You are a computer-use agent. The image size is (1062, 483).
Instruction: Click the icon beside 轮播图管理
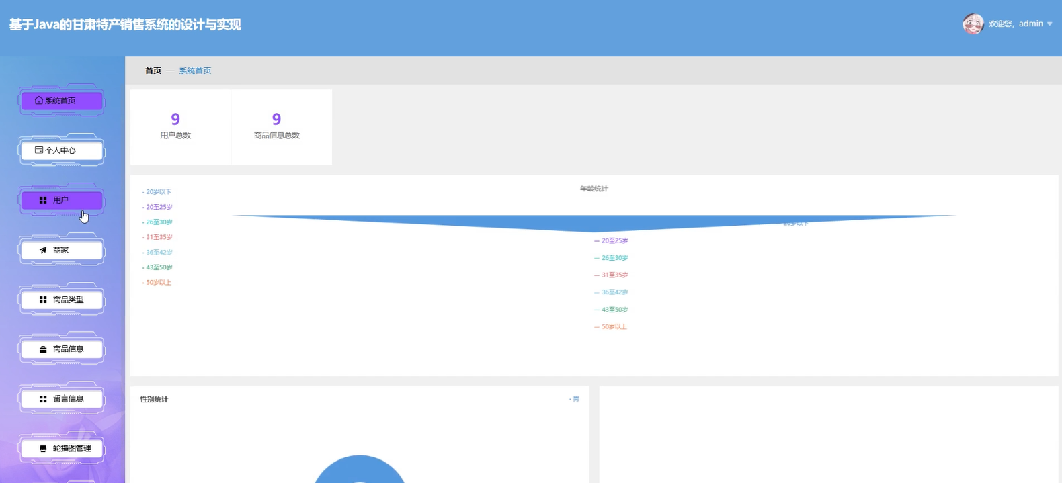[x=43, y=449]
